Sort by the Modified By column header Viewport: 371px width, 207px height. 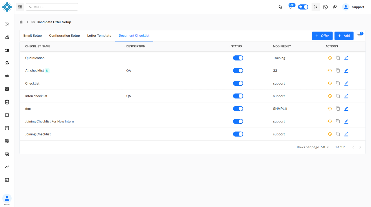point(282,46)
